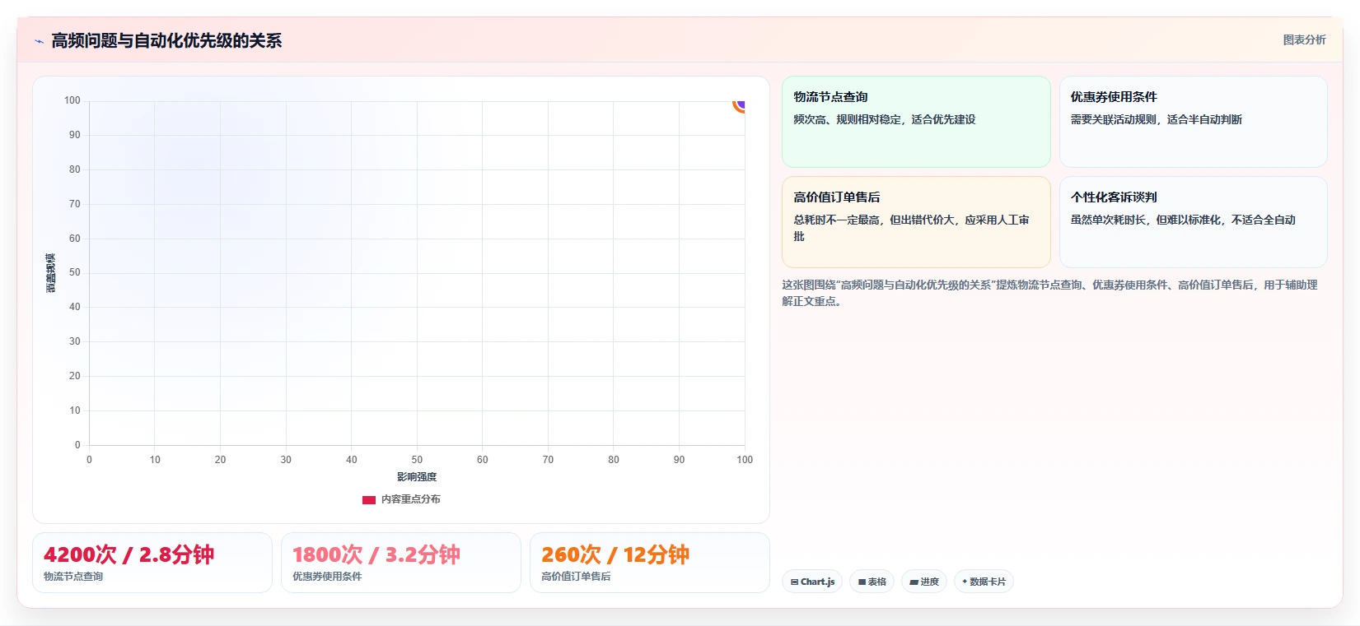This screenshot has height=626, width=1360.
Task: Click the 4200次 / 2.8分钟 stat
Action: click(x=129, y=554)
